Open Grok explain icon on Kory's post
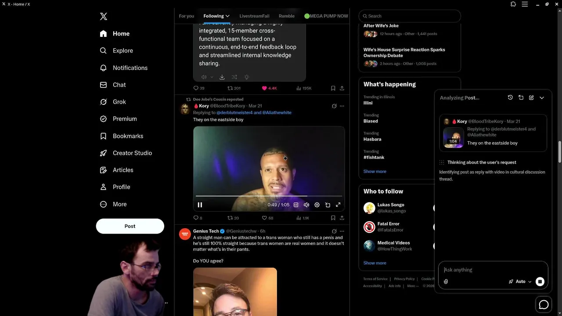Image resolution: width=562 pixels, height=316 pixels. coord(334,106)
